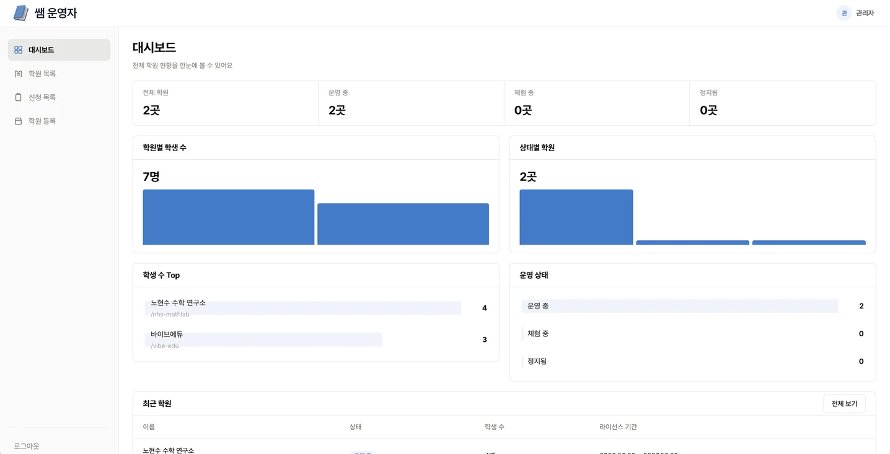Click the 관 avatar circle

coord(844,13)
